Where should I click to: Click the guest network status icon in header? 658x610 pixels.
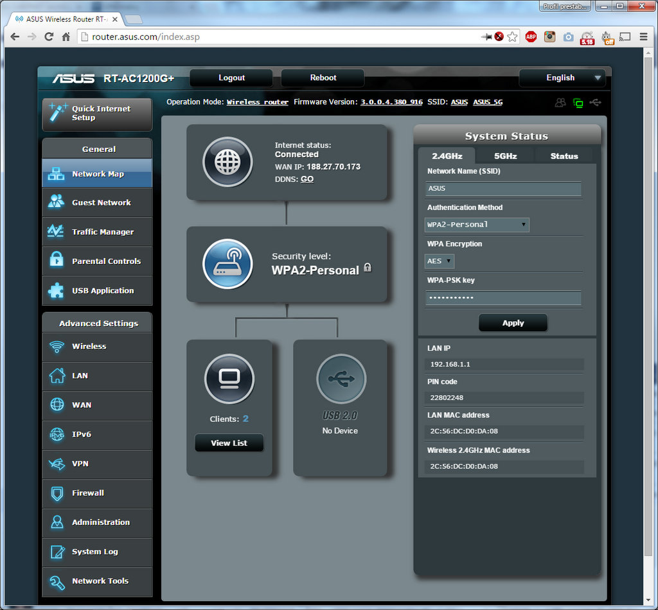[x=560, y=102]
